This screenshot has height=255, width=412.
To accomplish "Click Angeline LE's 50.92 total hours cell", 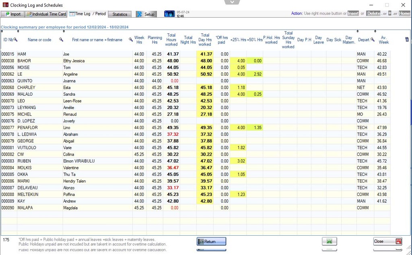I will pos(172,74).
